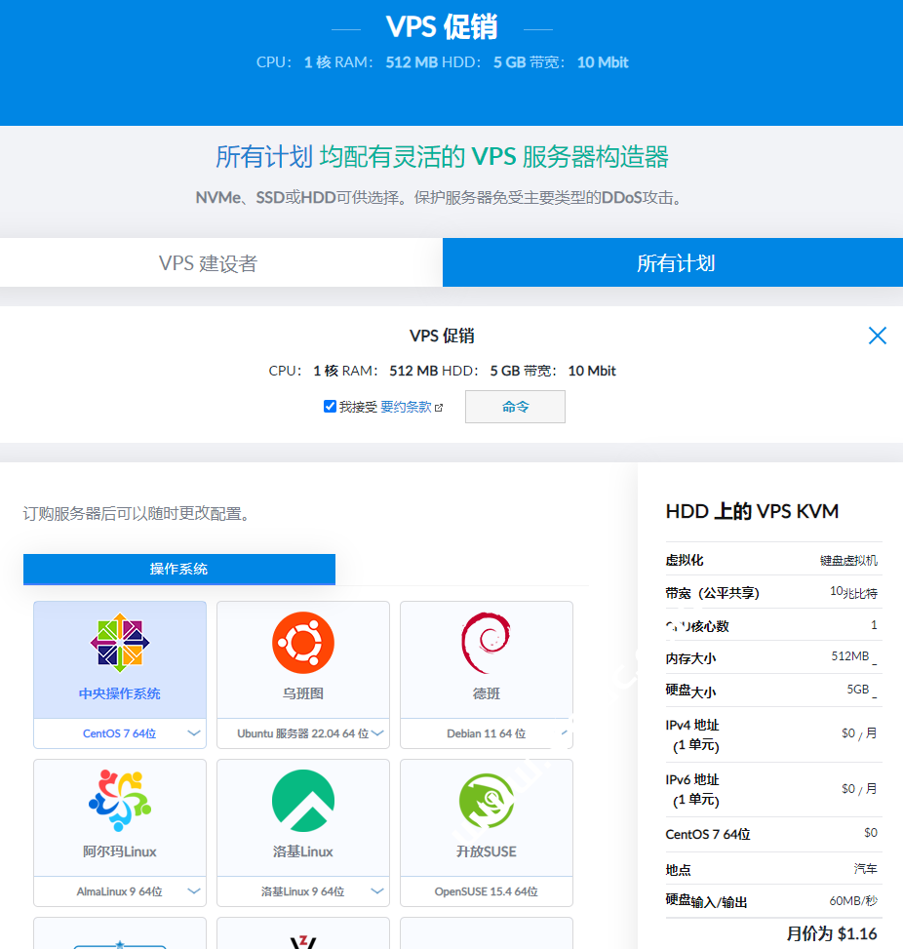Uncheck the 我接受 terms acceptance checkbox

coord(331,406)
